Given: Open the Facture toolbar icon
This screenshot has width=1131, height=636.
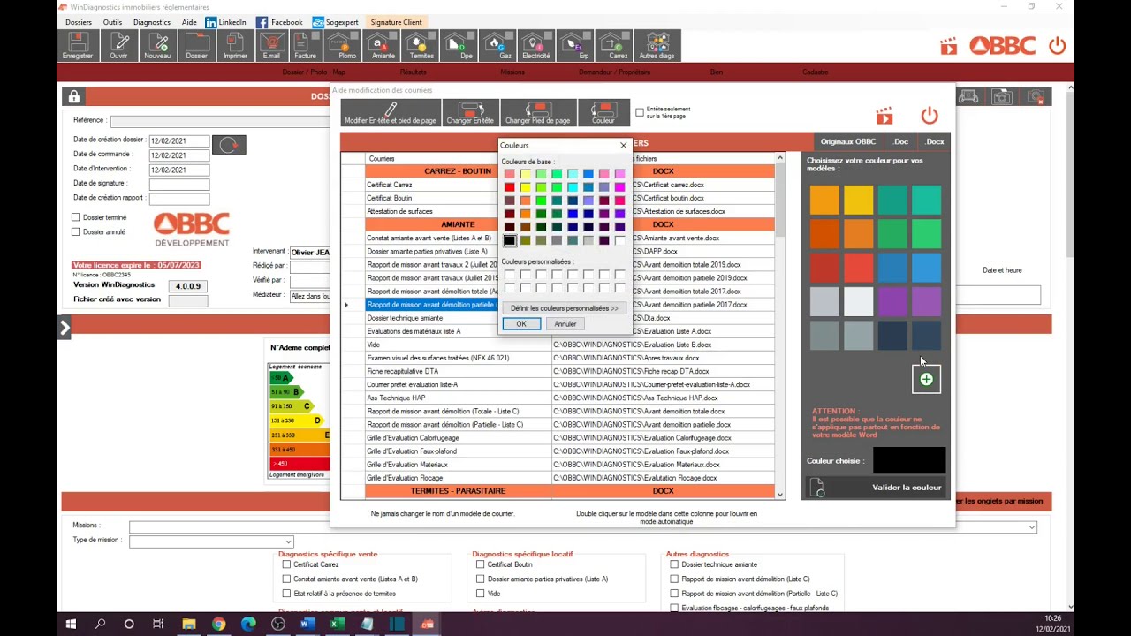Looking at the screenshot, I should point(305,46).
